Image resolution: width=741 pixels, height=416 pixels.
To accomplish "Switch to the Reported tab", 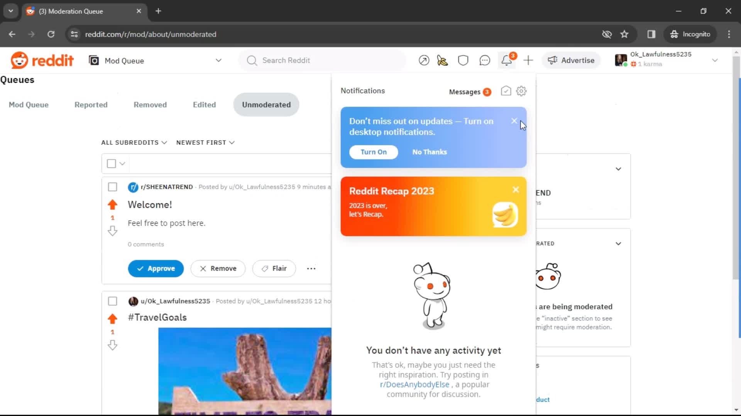I will coord(91,104).
